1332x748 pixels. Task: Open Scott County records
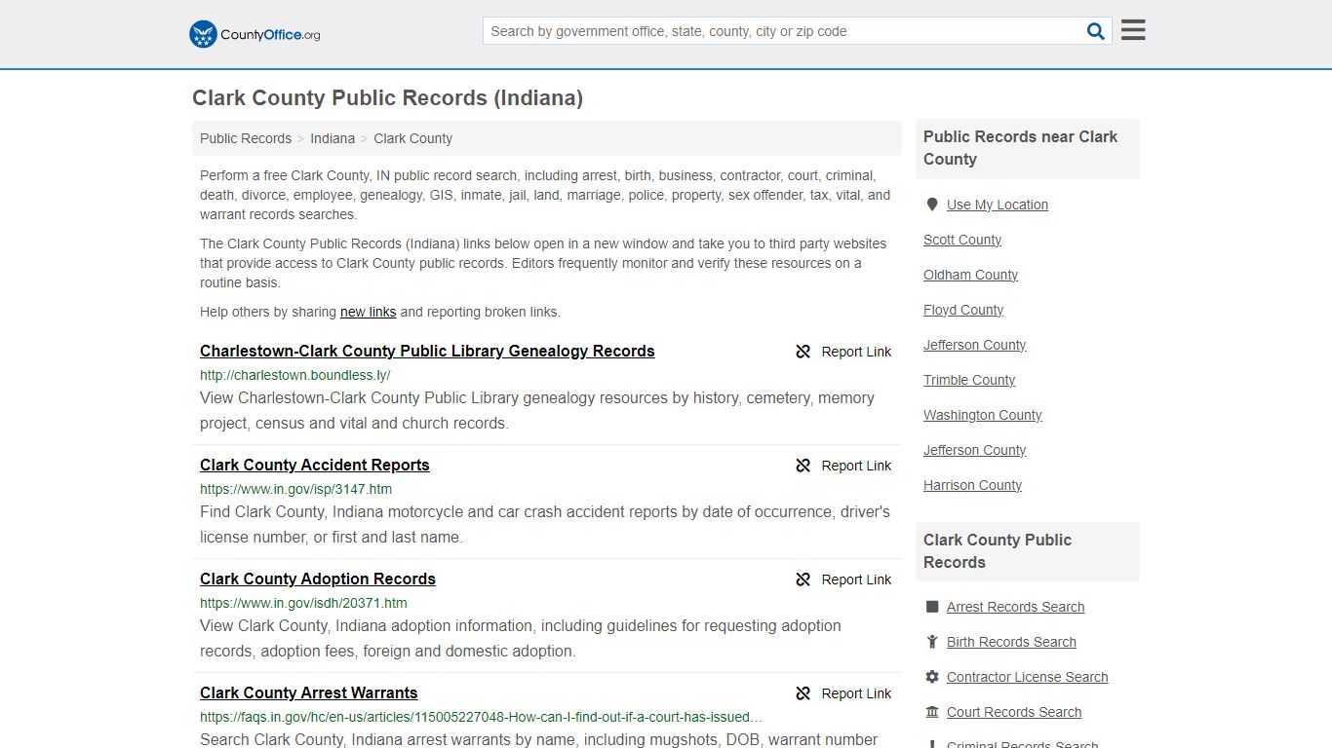coord(962,240)
